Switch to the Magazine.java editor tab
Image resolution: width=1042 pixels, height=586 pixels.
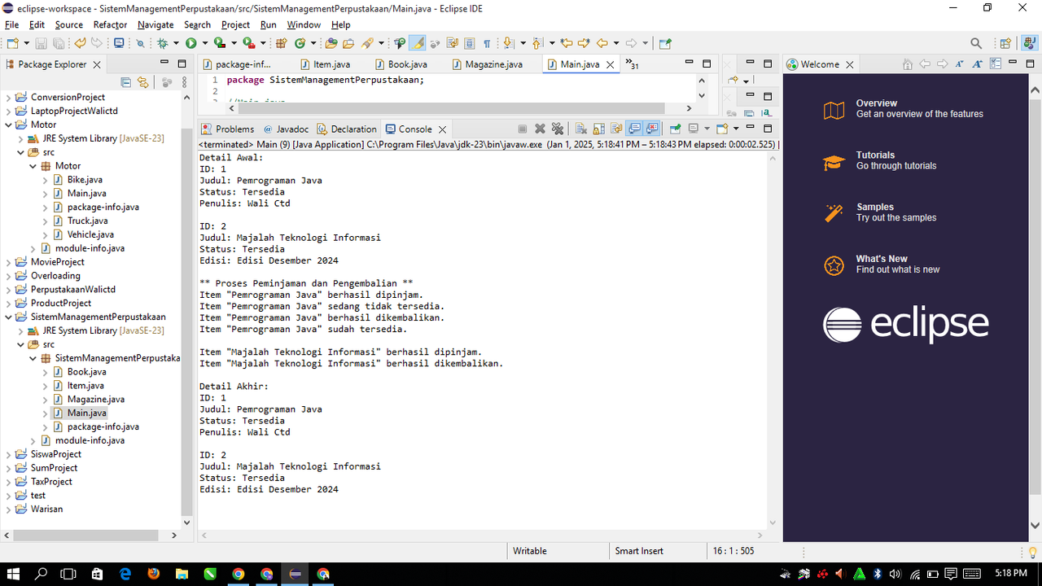(x=487, y=64)
